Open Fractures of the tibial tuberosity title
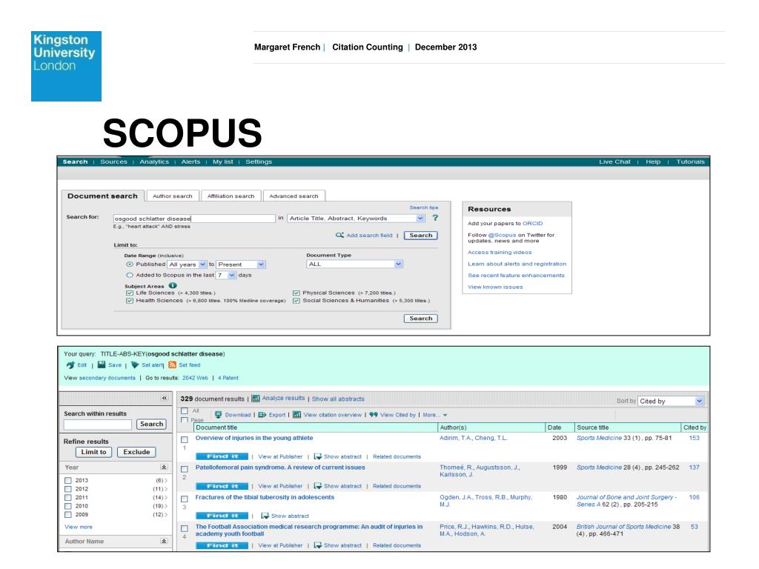 (x=265, y=497)
